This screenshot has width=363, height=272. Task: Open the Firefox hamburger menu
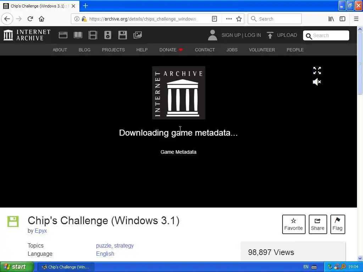pyautogui.click(x=356, y=19)
